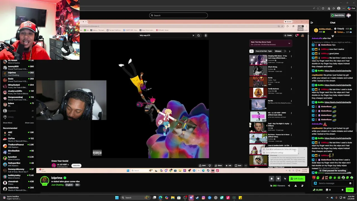Click the Get KICKs button
Screen dimensions: 357x201
[x=338, y=15]
